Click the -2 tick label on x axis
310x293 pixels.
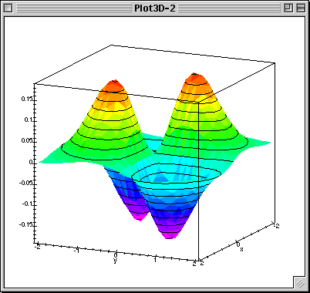(276, 226)
